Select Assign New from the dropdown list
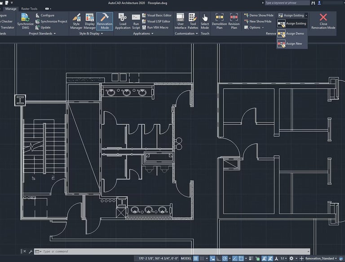The height and width of the screenshot is (262, 345). 292,44
